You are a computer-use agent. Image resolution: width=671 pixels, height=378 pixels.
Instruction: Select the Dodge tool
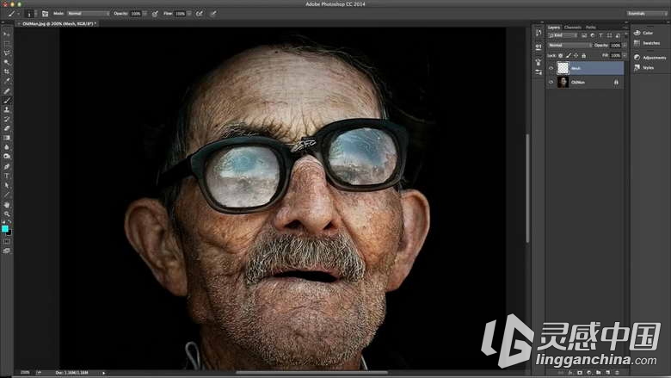pos(6,157)
